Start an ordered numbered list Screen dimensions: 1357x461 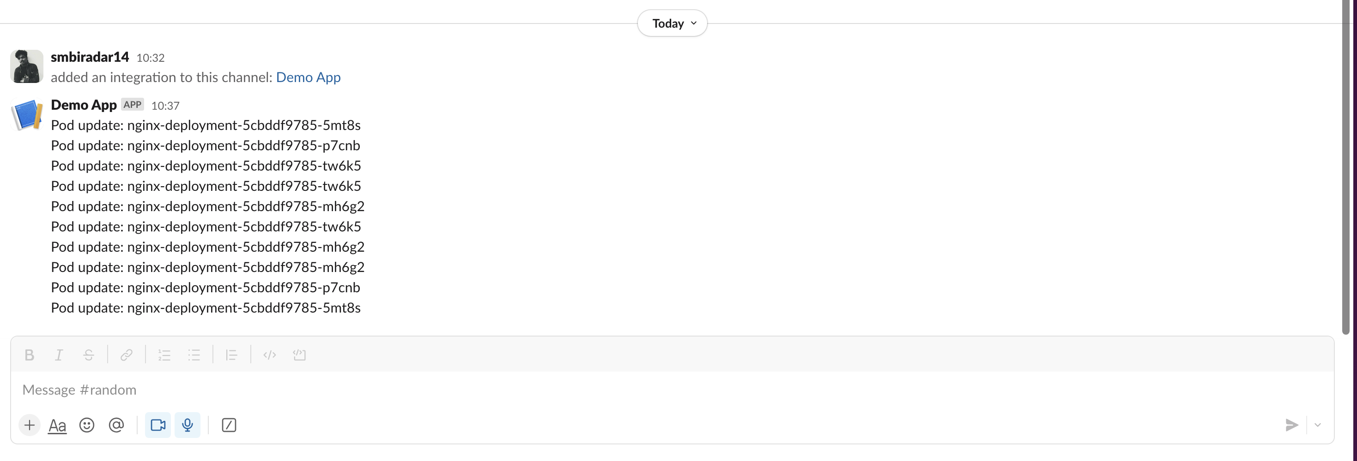pyautogui.click(x=164, y=355)
